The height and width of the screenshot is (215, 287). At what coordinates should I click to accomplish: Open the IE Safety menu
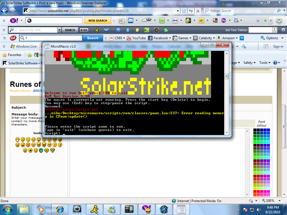(x=249, y=63)
